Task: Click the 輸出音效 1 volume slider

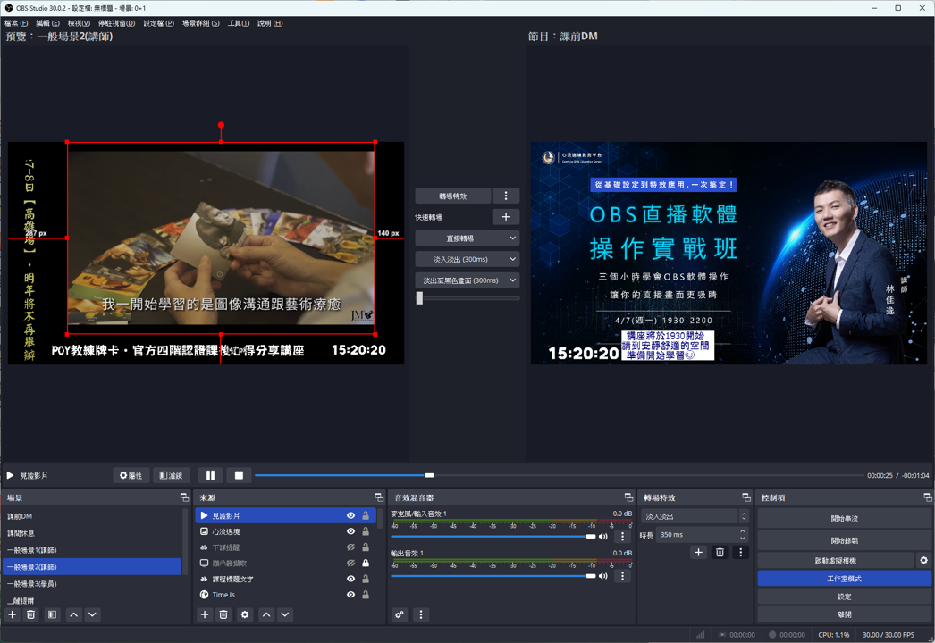Action: click(492, 576)
